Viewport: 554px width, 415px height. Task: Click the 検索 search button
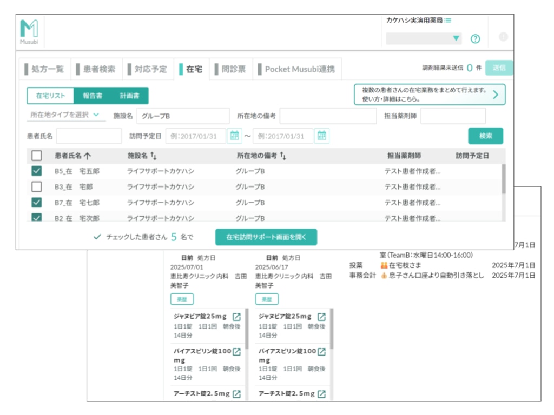pos(485,136)
